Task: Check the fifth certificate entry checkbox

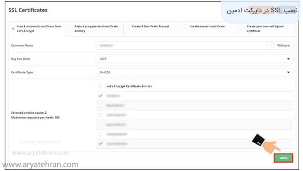Action: pos(100,134)
